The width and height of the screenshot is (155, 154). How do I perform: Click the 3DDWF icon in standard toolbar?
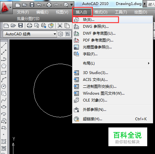click(x=51, y=26)
